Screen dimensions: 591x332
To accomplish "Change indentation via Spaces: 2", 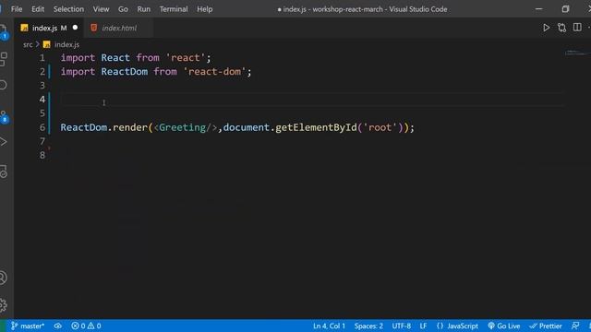I will [368, 326].
